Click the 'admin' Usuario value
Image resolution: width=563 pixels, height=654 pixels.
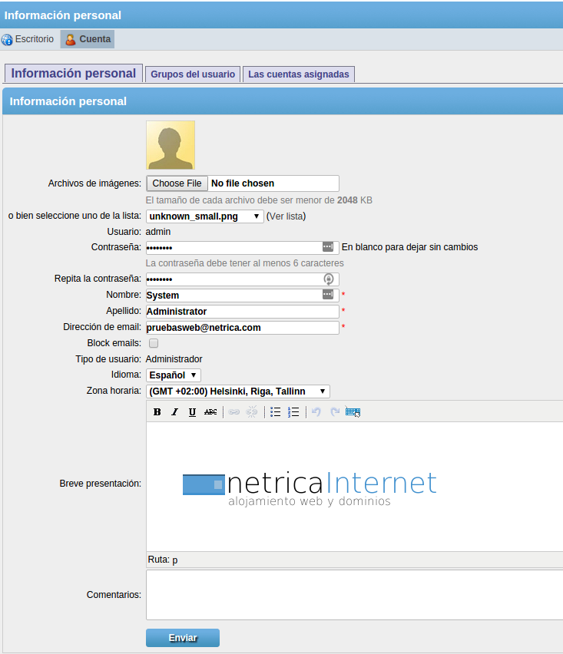pyautogui.click(x=158, y=232)
